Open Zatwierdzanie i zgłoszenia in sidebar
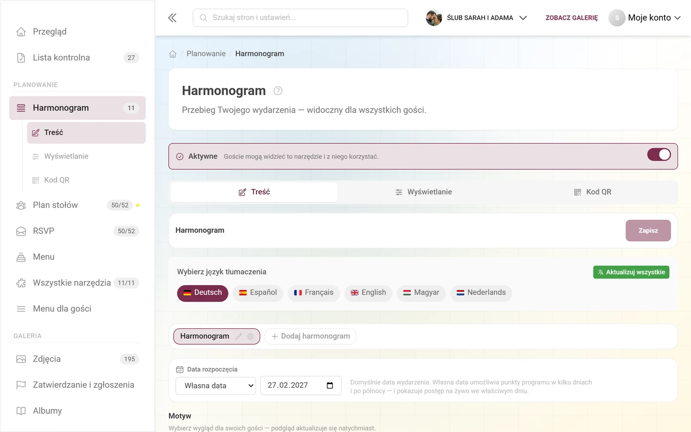 pyautogui.click(x=77, y=385)
